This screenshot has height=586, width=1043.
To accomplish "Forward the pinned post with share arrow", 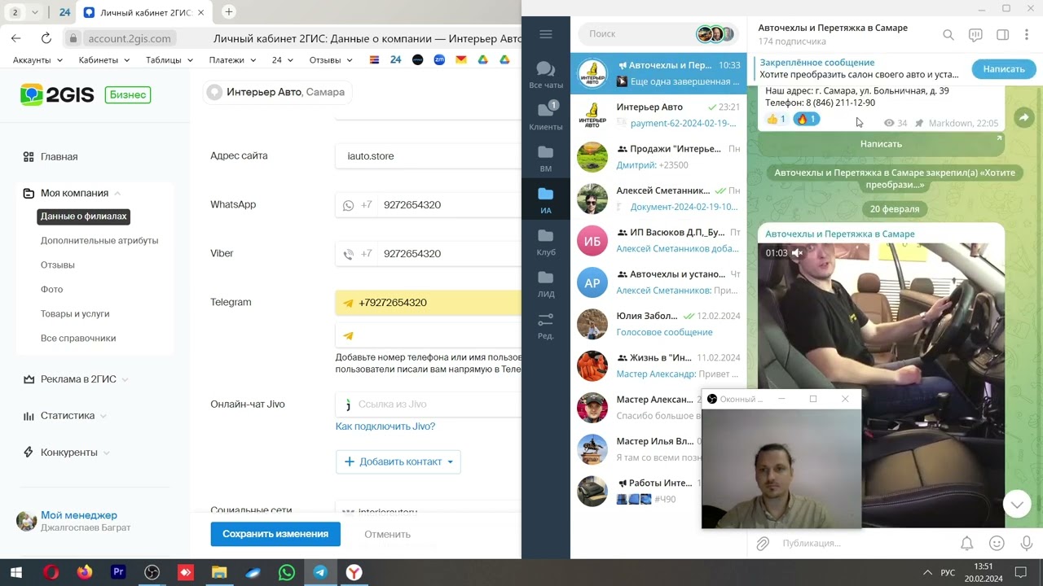I will click(1023, 119).
